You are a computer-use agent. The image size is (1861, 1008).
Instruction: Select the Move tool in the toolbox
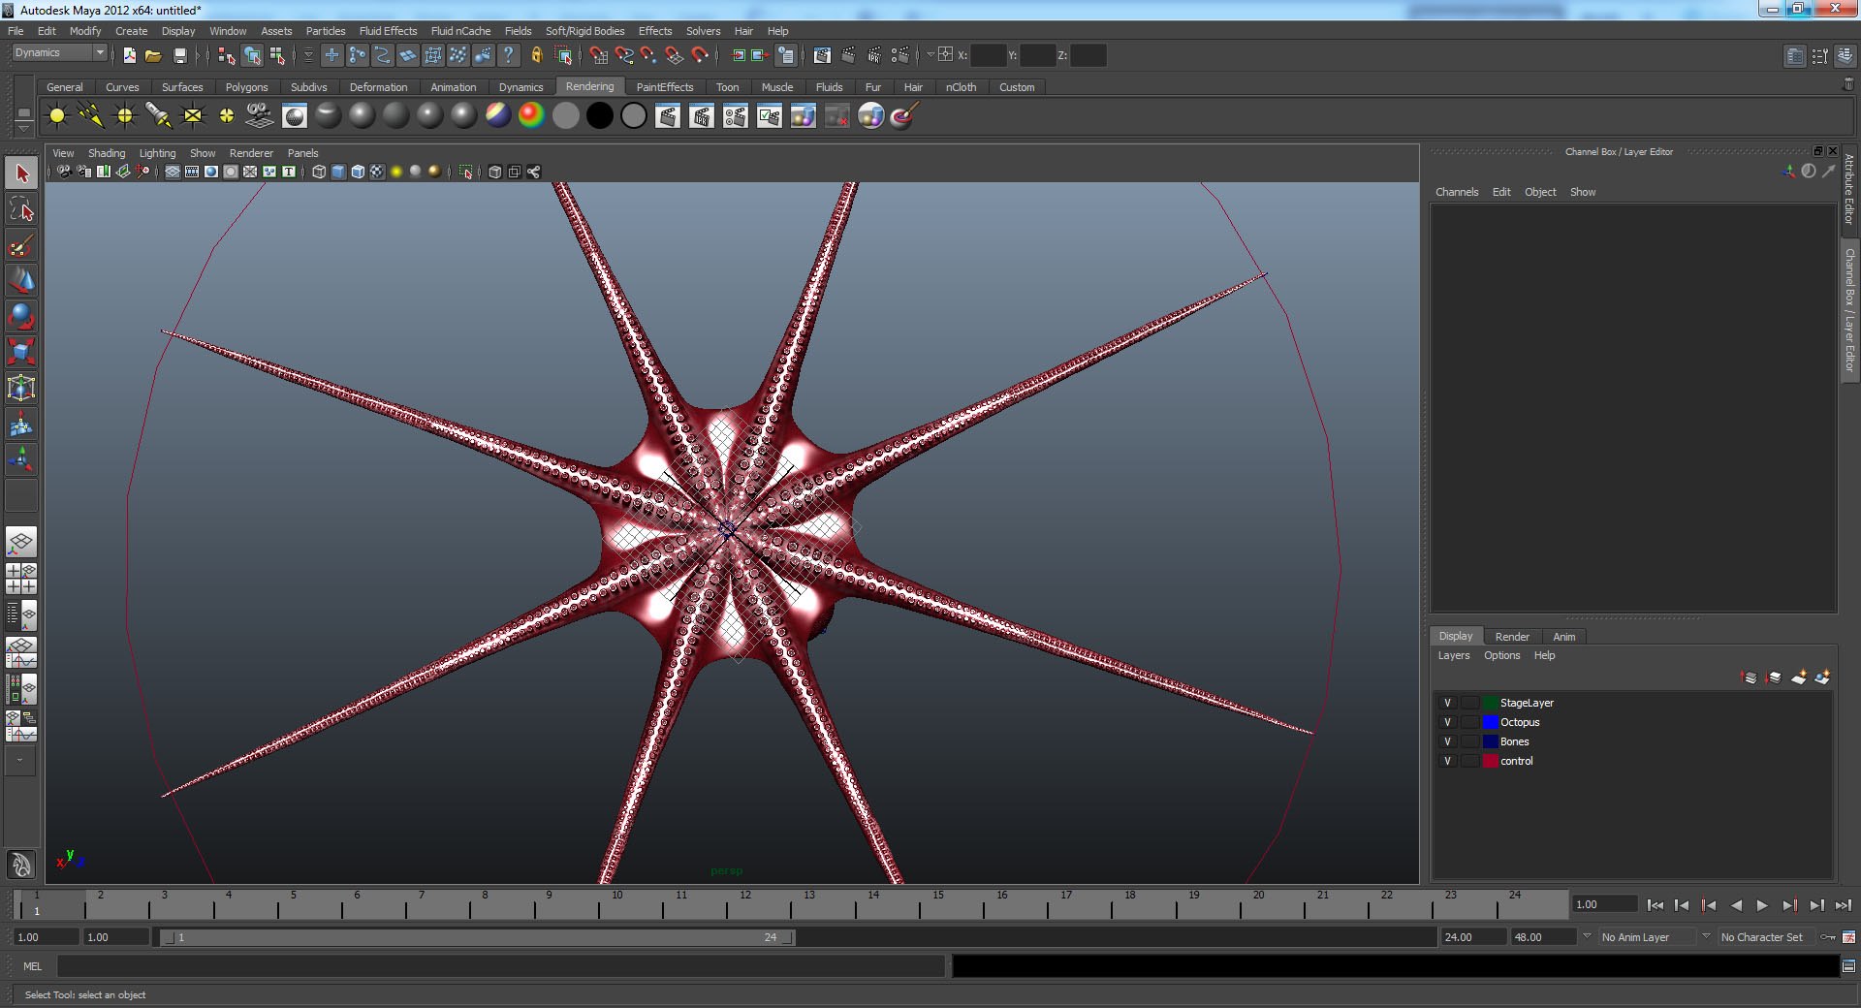point(21,281)
